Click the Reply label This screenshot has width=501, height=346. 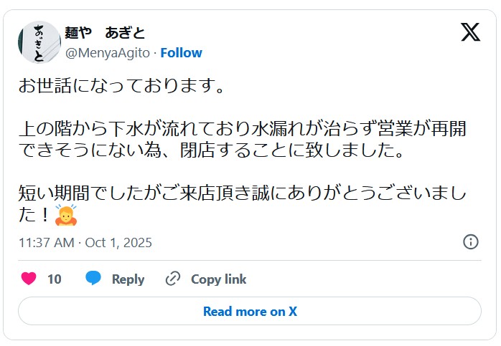[128, 279]
